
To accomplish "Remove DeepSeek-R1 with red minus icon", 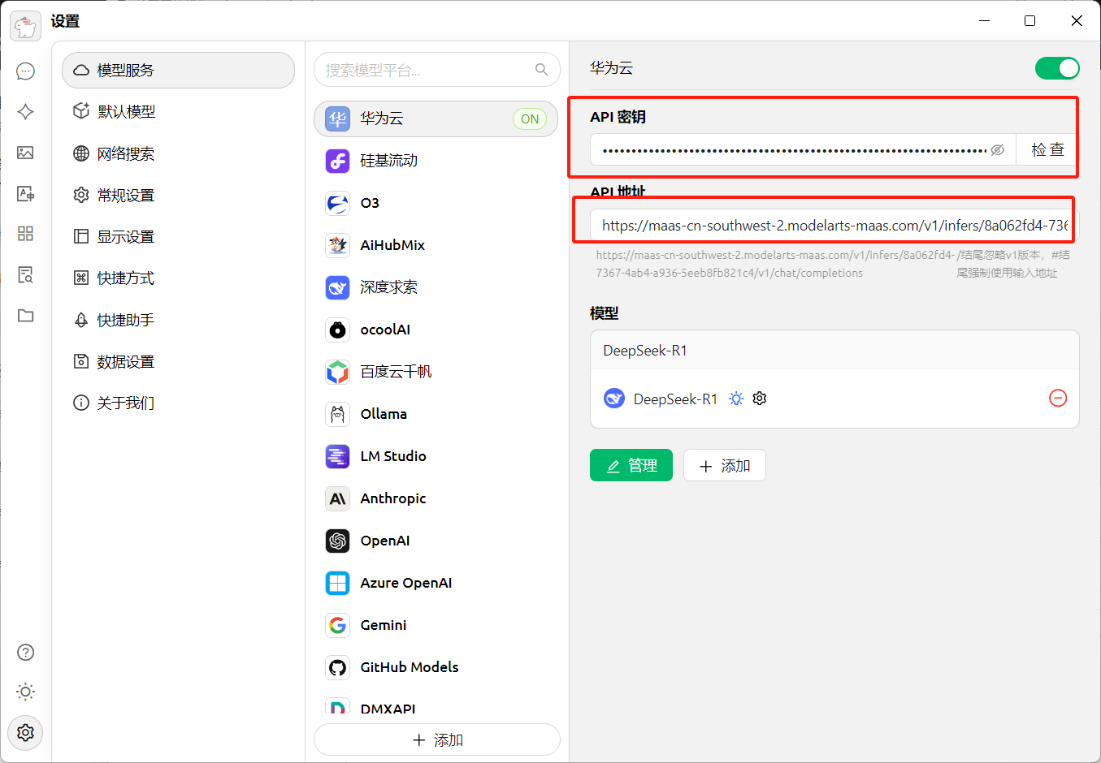I will click(x=1058, y=398).
